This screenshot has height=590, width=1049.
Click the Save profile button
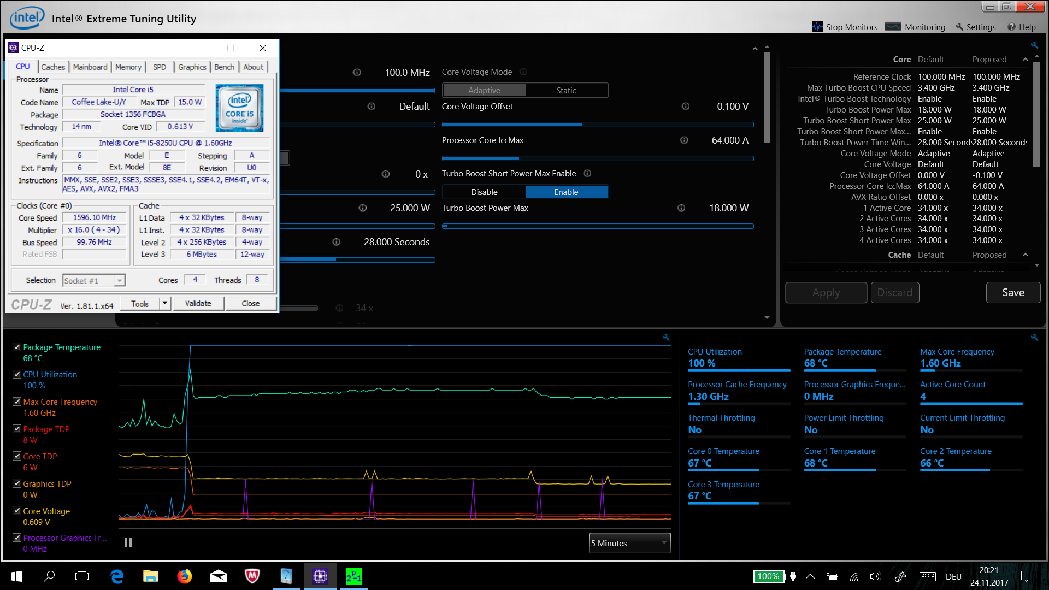pos(1013,292)
